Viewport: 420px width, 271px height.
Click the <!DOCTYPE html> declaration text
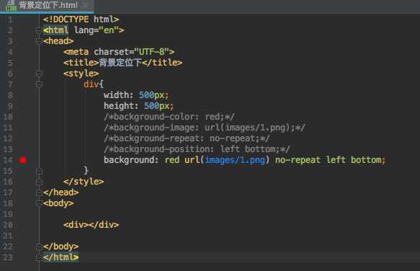click(81, 19)
